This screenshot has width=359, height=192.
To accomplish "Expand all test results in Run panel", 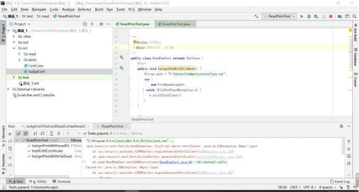I will coord(51,134).
